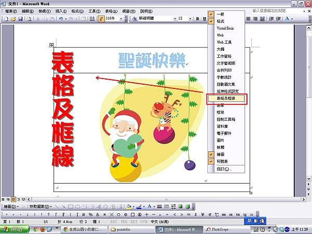
Task: Select 表格及框線 in the toolbar list
Action: point(226,98)
